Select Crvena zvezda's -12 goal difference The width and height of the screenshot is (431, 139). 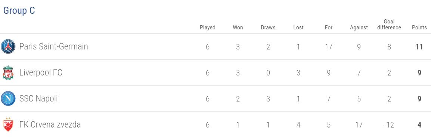point(389,125)
